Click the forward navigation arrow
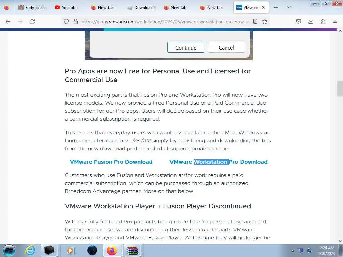The image size is (343, 257). coord(20,22)
